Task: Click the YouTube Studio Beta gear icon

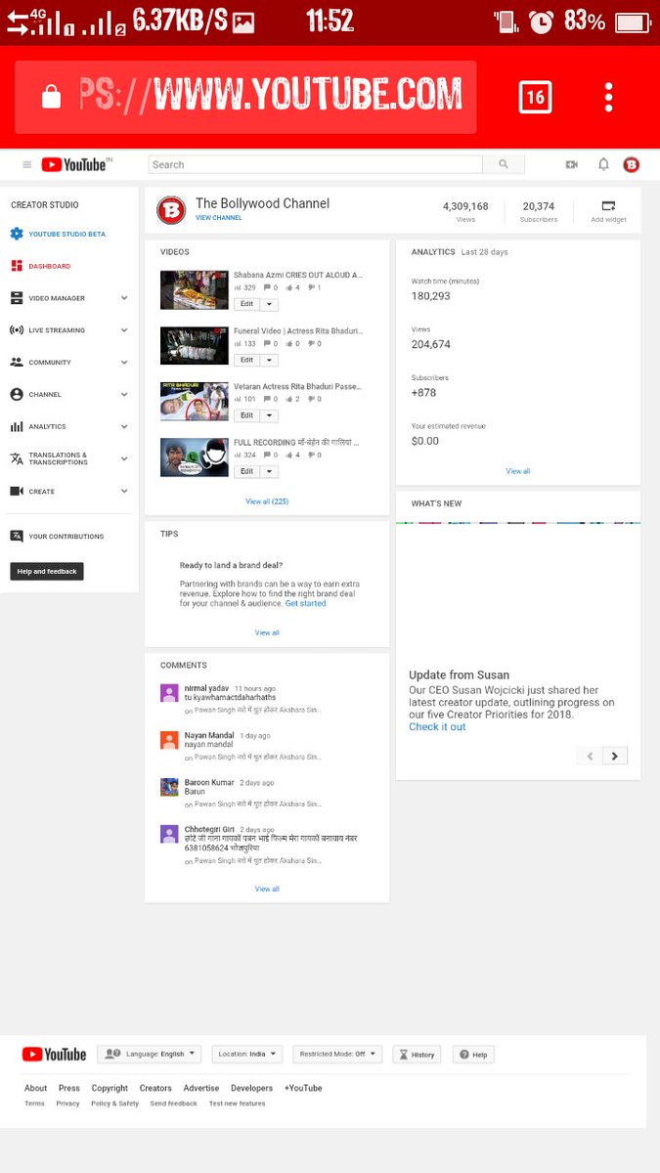Action: point(17,234)
